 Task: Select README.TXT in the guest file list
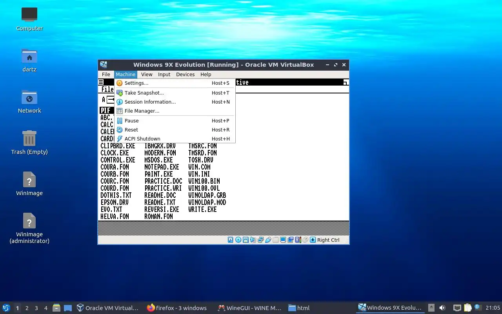(160, 203)
